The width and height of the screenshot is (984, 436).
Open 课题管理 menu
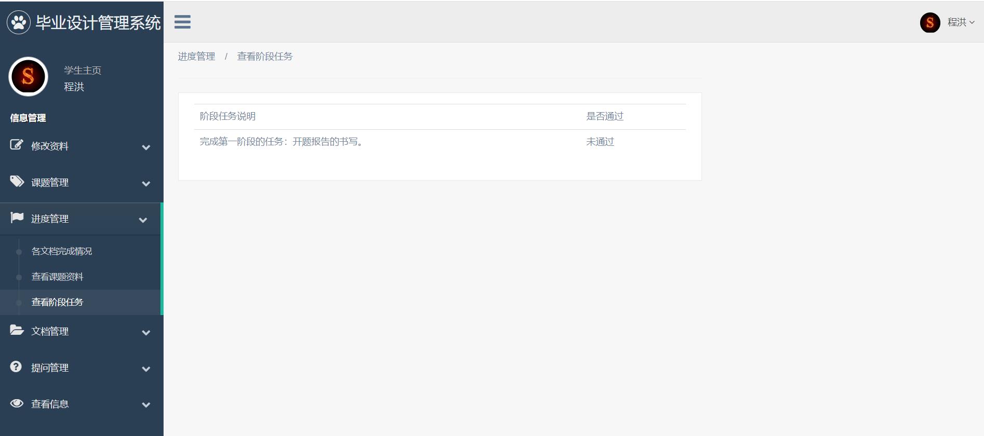pyautogui.click(x=82, y=183)
